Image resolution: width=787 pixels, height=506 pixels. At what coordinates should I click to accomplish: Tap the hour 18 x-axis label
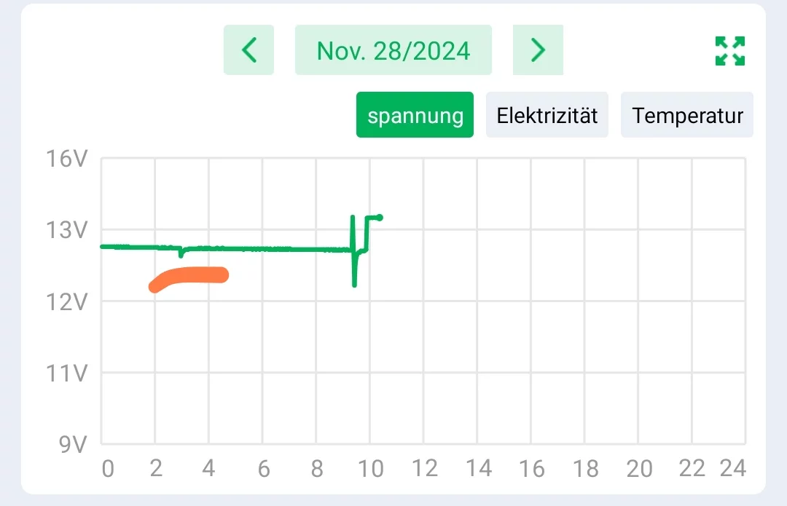click(x=584, y=469)
